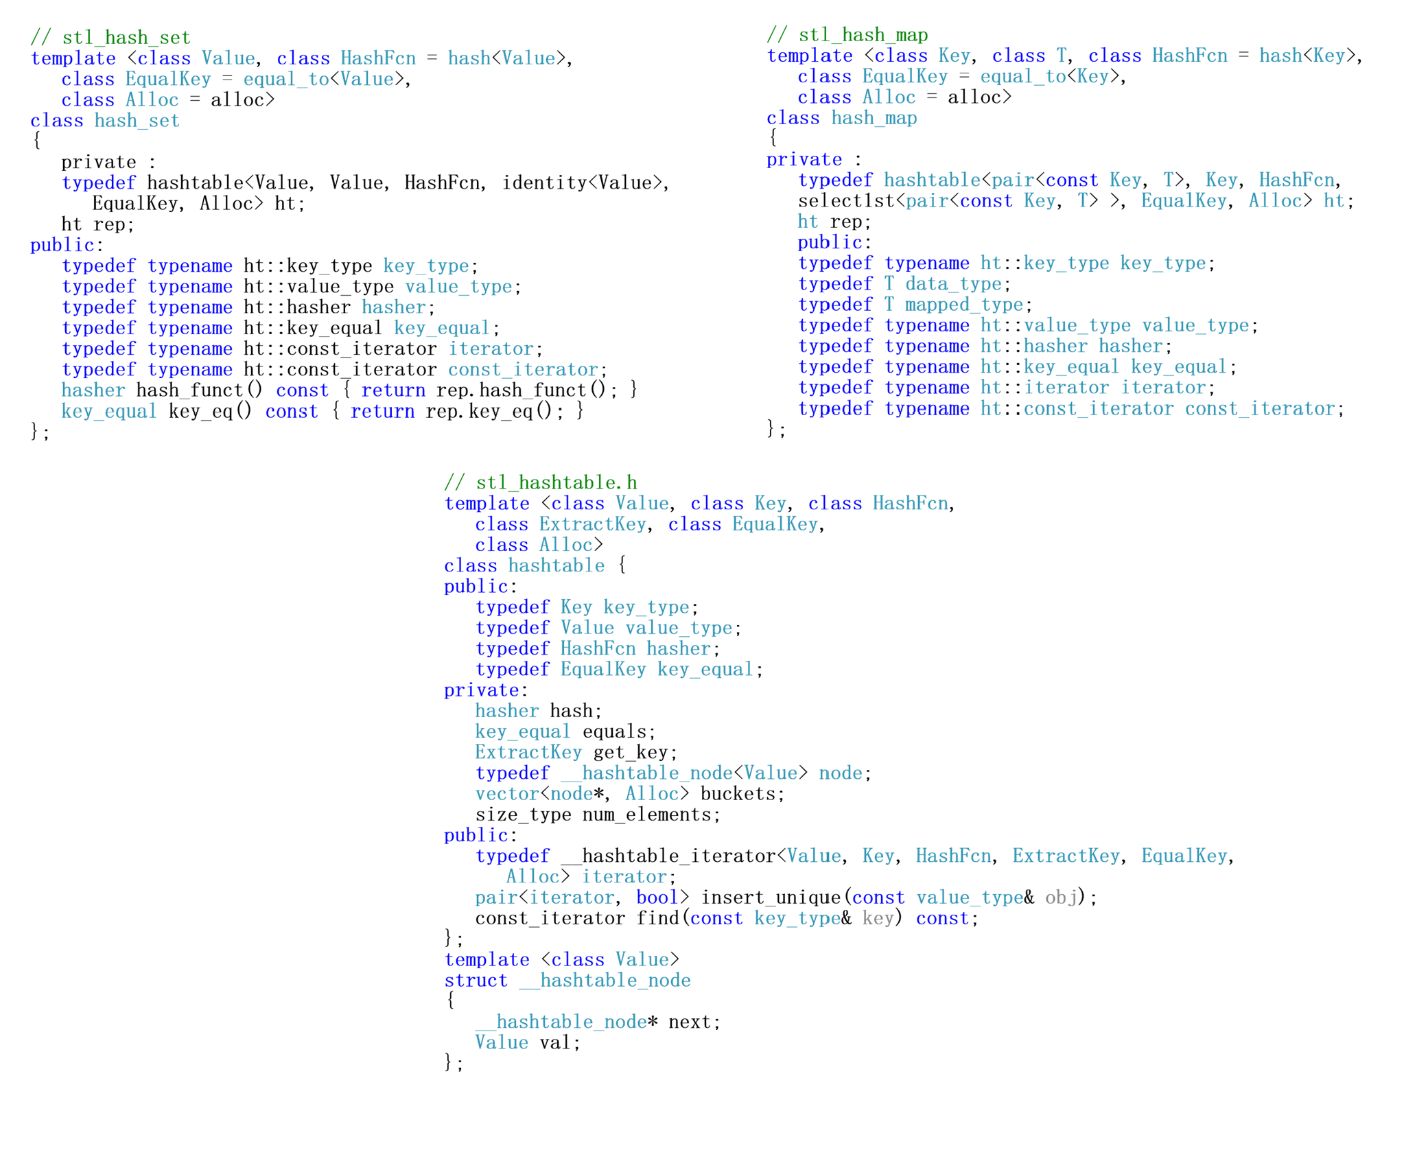Click __hashtable_node struct name

pyautogui.click(x=604, y=979)
